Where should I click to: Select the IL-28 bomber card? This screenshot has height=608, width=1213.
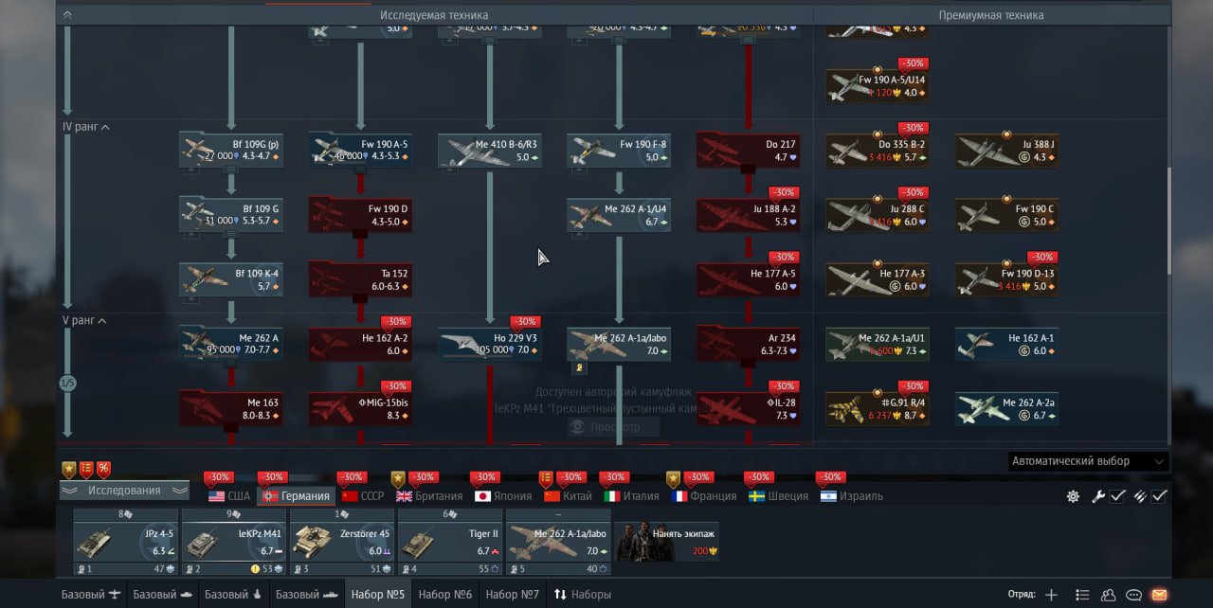pos(748,408)
